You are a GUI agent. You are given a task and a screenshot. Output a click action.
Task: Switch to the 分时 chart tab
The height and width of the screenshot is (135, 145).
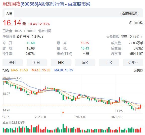click(x=13, y=63)
